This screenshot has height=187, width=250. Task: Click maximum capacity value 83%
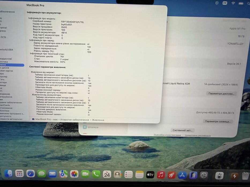coord(63,62)
